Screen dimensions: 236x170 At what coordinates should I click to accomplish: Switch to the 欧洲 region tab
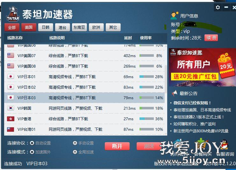96,27
